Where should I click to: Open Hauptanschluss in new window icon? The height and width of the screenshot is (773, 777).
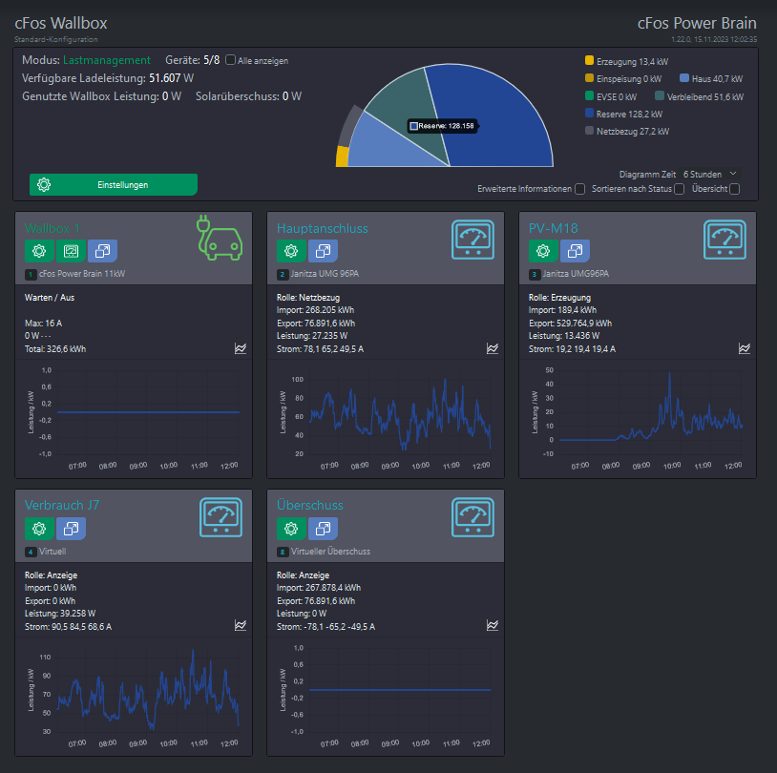(323, 251)
